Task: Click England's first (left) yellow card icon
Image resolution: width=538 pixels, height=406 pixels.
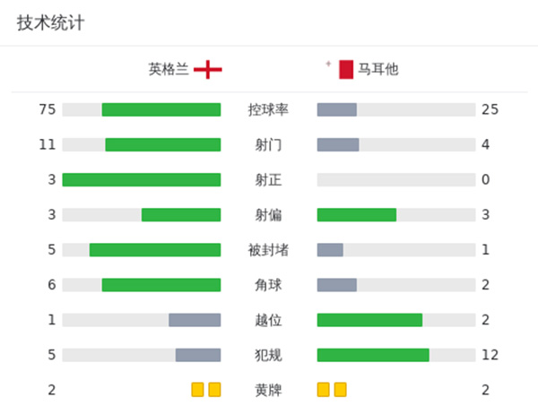Action: pyautogui.click(x=197, y=390)
